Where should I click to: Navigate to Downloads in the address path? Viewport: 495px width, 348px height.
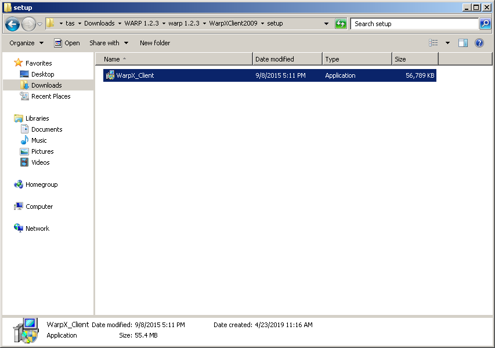click(x=99, y=23)
